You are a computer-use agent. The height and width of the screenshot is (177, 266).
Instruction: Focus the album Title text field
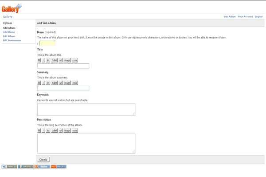(x=63, y=66)
